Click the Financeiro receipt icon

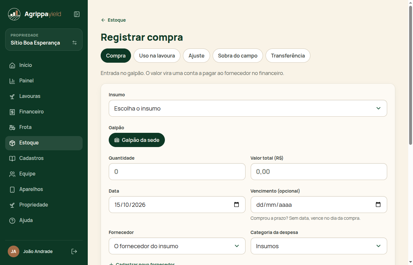12,112
